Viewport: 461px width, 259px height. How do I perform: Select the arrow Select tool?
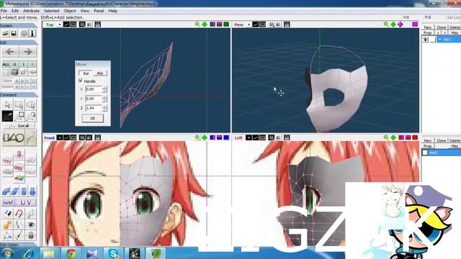tap(7, 105)
